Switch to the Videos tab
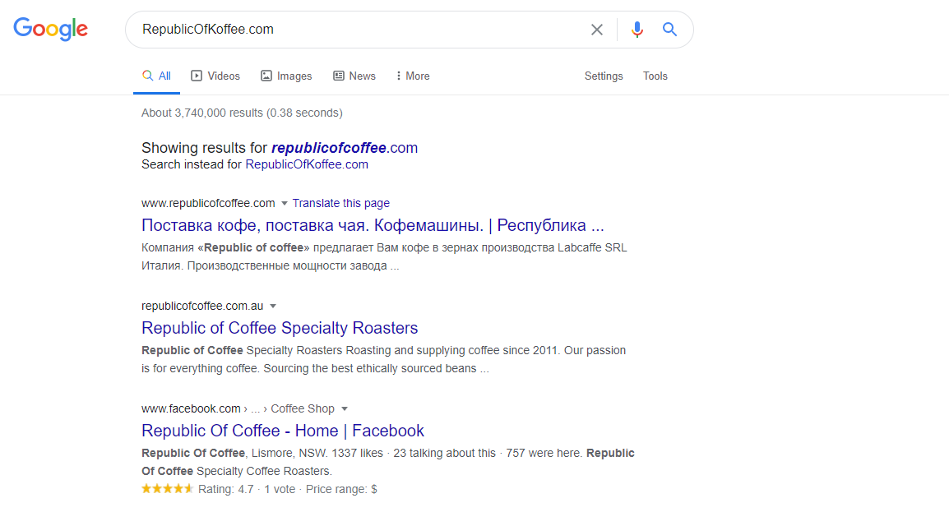The height and width of the screenshot is (512, 949). coord(215,76)
